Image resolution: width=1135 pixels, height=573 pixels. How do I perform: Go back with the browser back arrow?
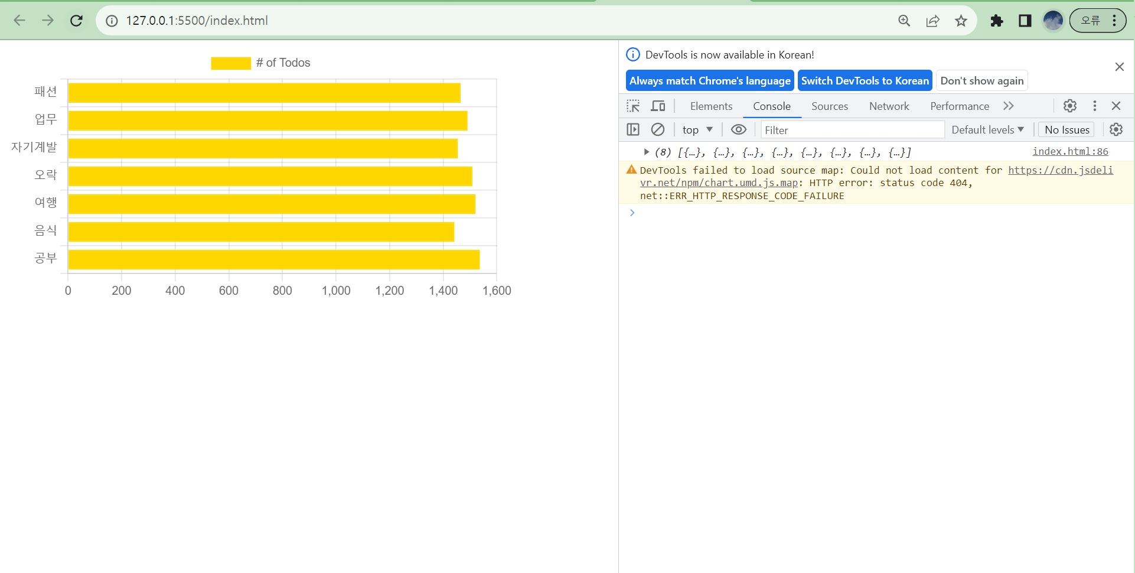[19, 21]
